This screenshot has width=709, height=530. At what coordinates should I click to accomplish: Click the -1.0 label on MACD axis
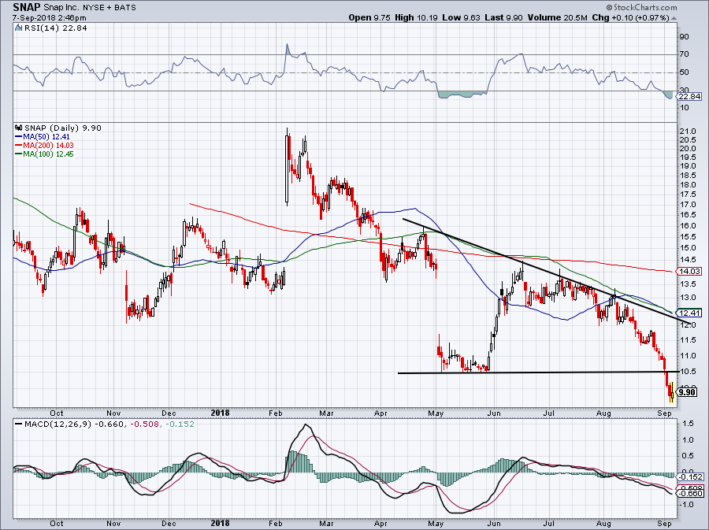(x=687, y=505)
